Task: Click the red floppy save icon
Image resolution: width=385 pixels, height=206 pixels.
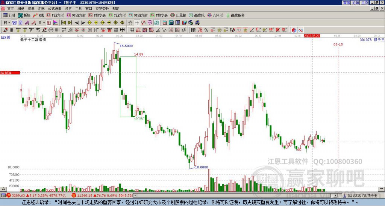Action: pyautogui.click(x=184, y=23)
